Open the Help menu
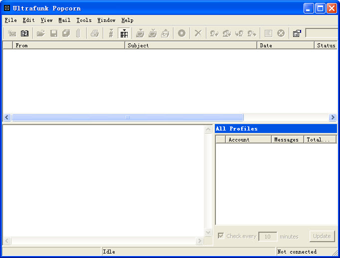The height and width of the screenshot is (258, 340). 127,20
